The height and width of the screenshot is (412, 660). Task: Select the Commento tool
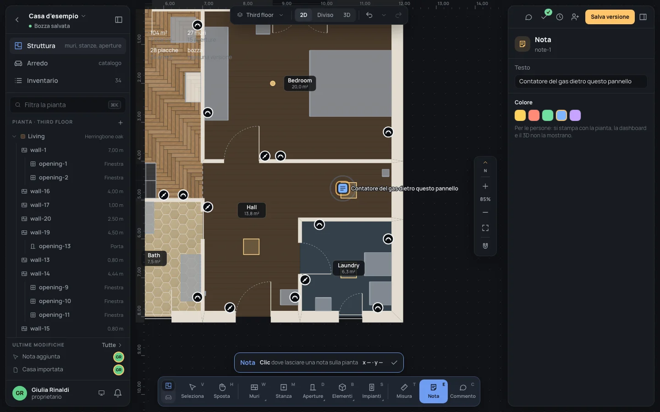[x=463, y=391]
